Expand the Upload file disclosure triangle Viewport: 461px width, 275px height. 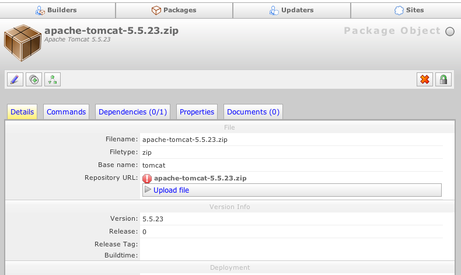pyautogui.click(x=148, y=190)
